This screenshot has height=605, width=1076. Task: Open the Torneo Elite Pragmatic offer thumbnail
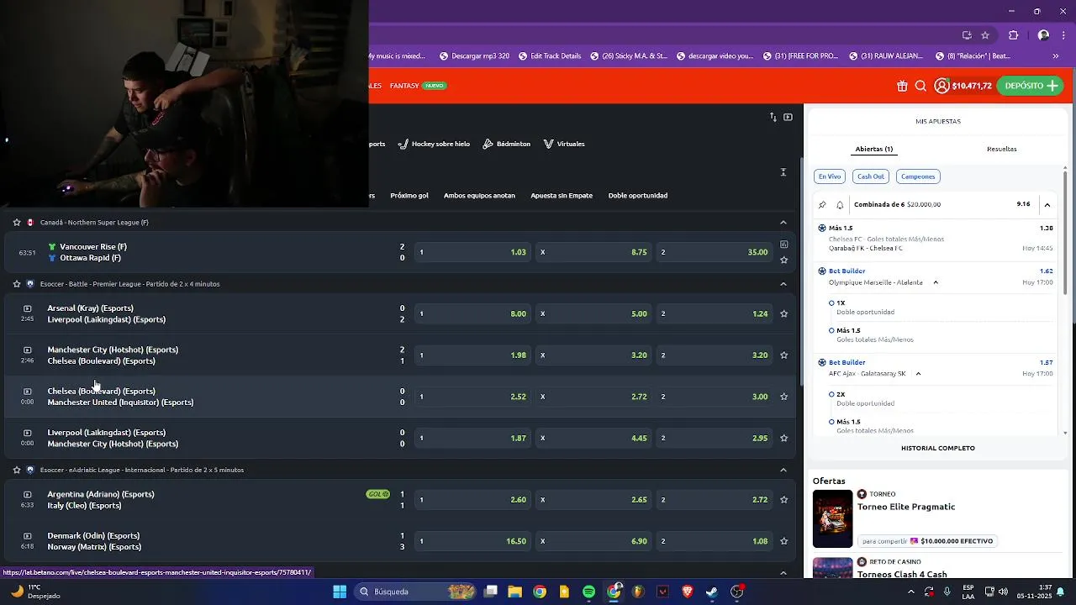click(832, 518)
